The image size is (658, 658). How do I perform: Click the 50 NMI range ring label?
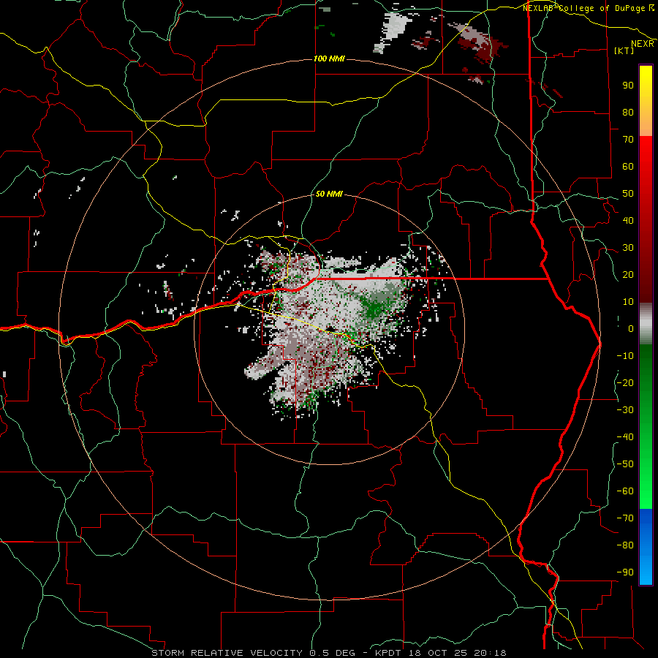pyautogui.click(x=329, y=194)
